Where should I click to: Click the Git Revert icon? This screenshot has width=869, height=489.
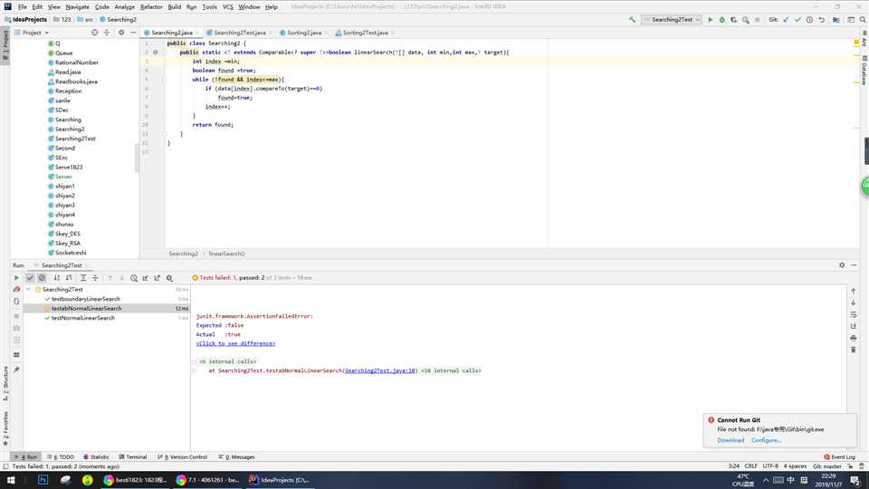821,19
